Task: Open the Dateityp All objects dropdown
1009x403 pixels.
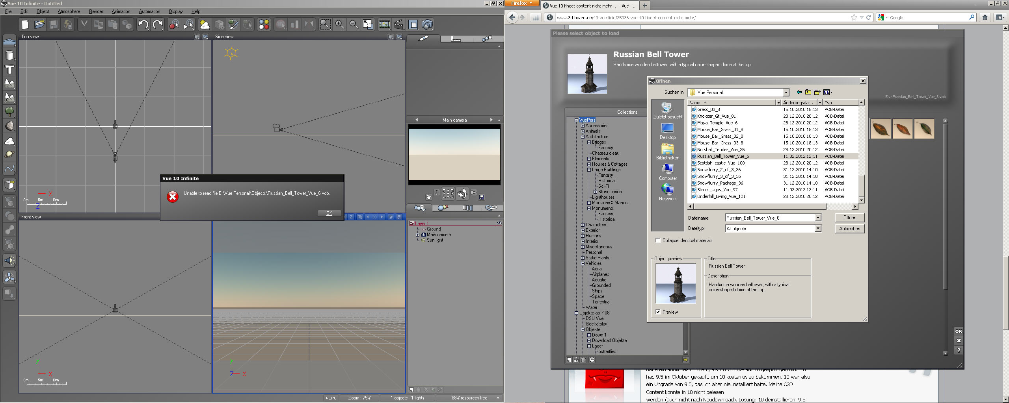Action: tap(818, 229)
